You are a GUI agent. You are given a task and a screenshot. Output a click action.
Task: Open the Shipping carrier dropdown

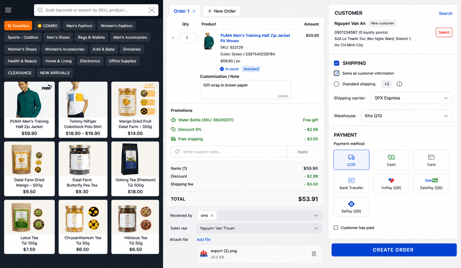411,98
